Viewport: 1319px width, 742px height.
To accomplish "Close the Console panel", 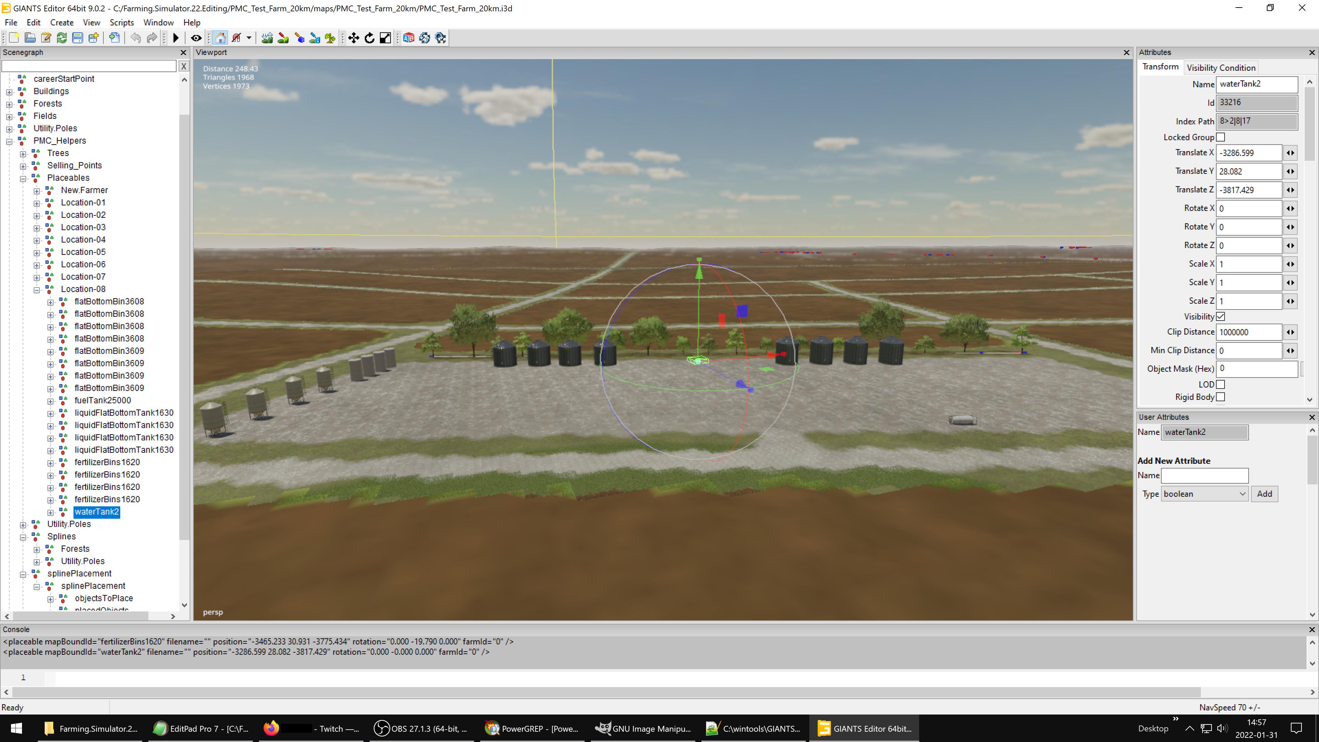I will pyautogui.click(x=1312, y=630).
